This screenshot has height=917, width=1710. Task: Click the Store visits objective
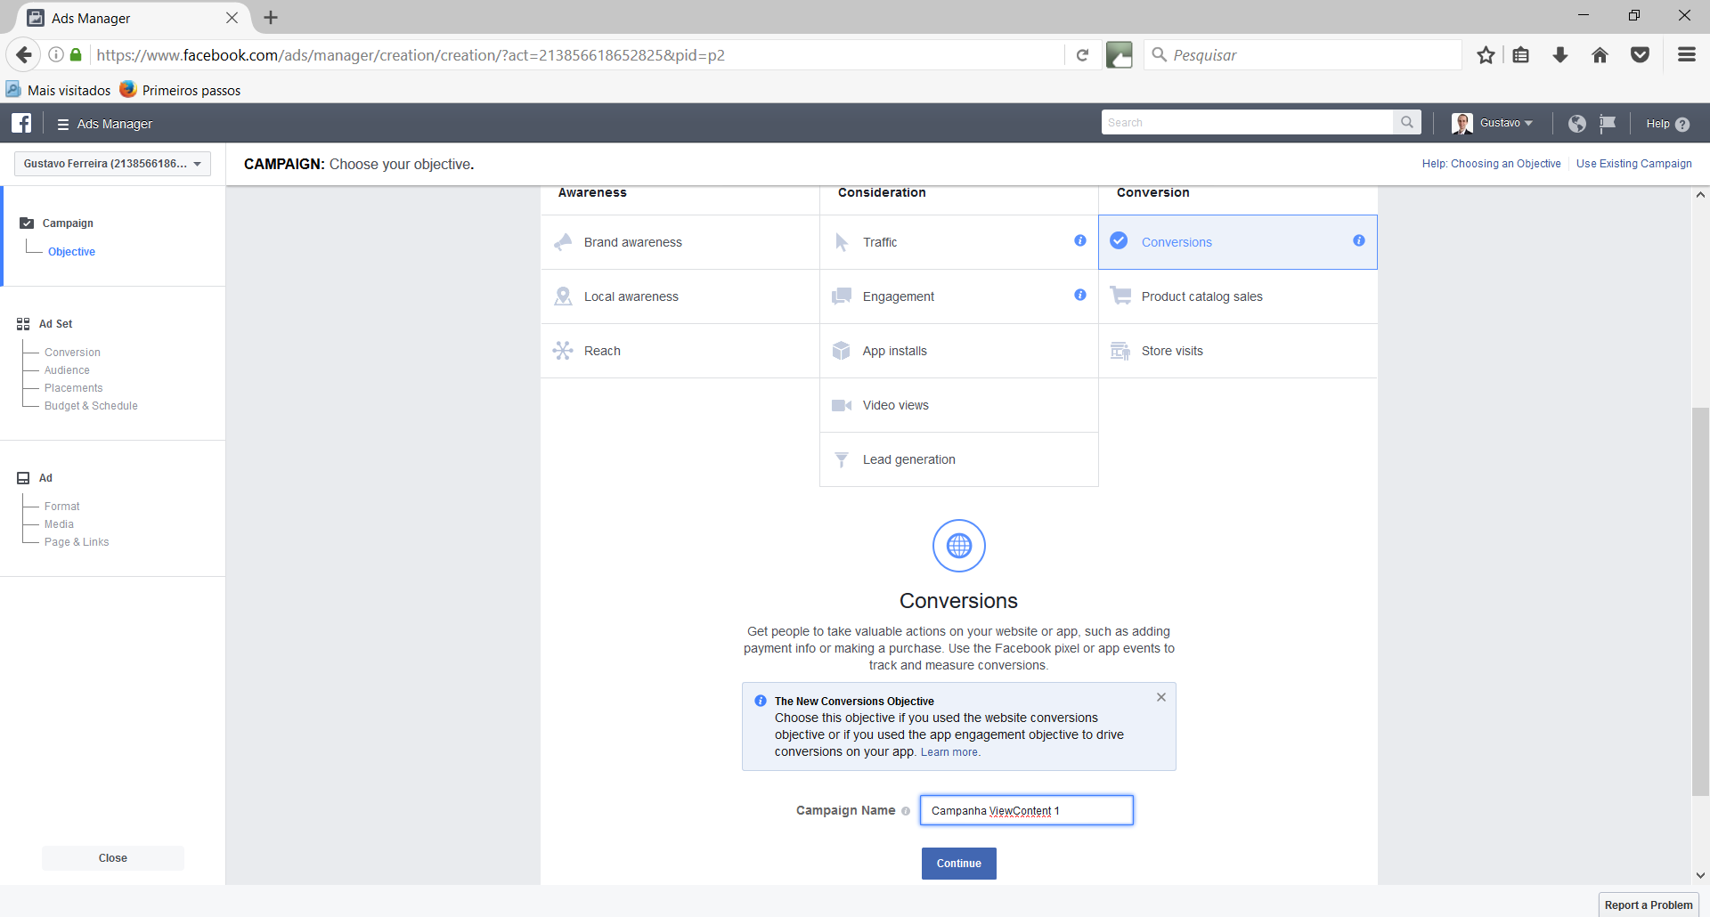(x=1238, y=351)
